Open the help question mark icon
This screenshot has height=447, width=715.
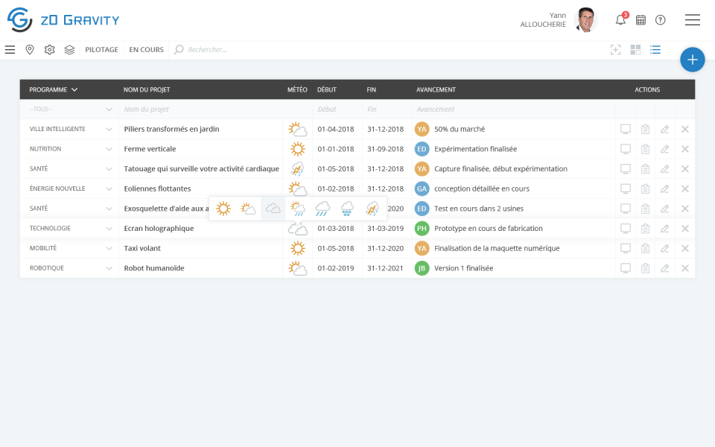pos(661,20)
